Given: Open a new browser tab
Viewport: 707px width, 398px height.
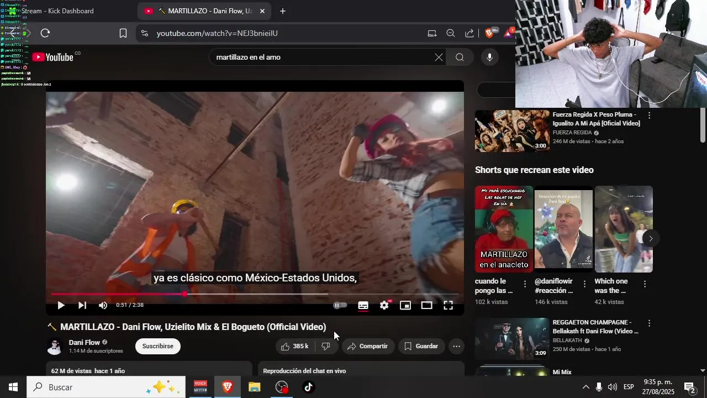Looking at the screenshot, I should coord(283,11).
